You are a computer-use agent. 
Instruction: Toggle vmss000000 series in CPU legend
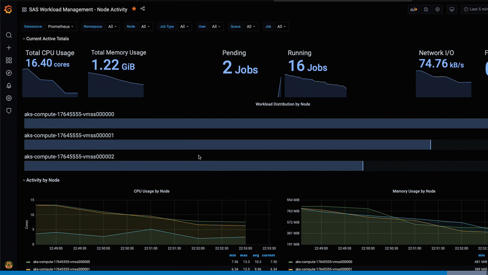pos(61,262)
